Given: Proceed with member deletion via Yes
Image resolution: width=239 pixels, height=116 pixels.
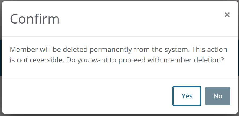Looking at the screenshot, I should tap(187, 96).
